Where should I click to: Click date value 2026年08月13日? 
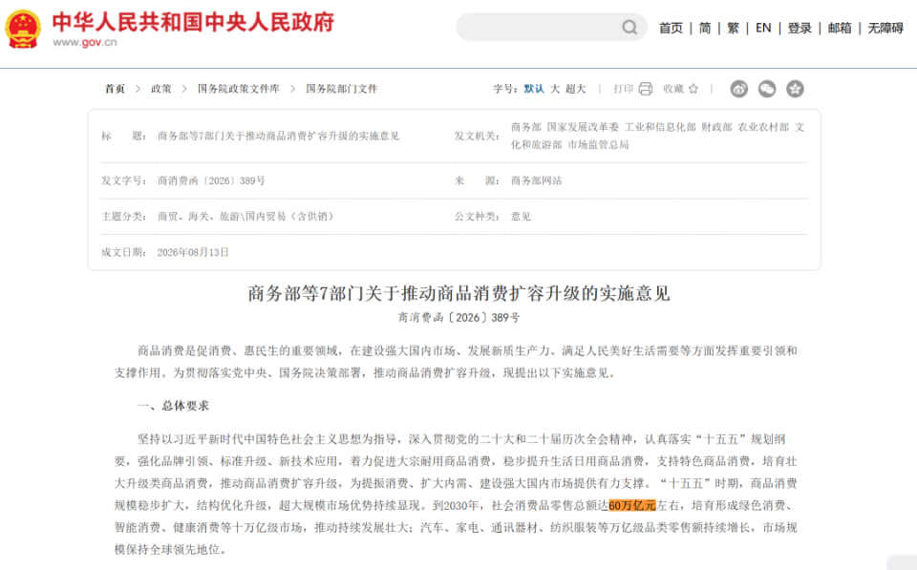(193, 253)
